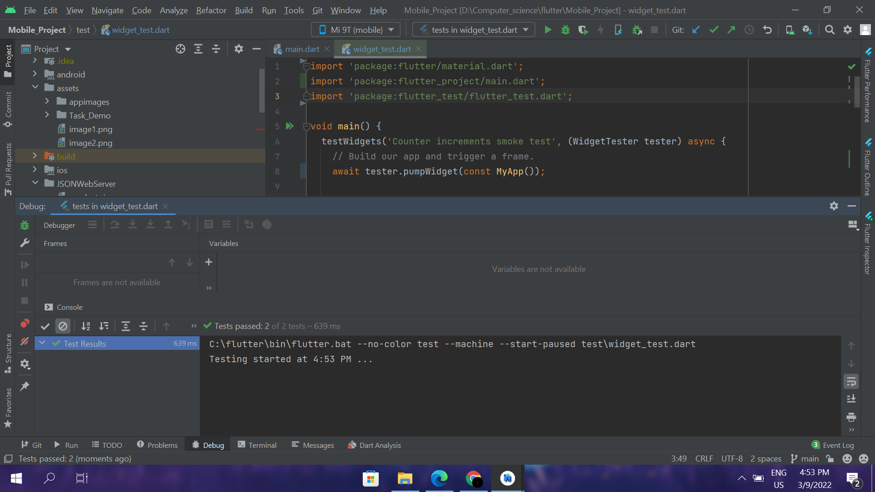This screenshot has width=875, height=492.
Task: Open debug tool window settings gear
Action: [834, 206]
